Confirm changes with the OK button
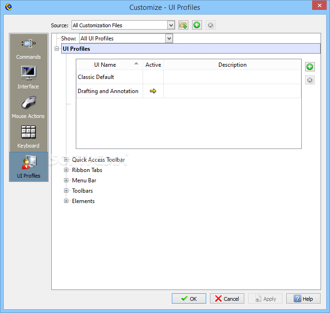 tap(189, 298)
